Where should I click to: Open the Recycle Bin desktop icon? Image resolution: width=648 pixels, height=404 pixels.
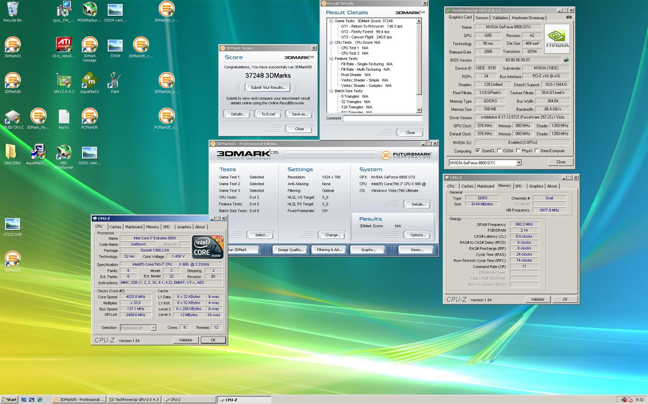click(x=13, y=12)
